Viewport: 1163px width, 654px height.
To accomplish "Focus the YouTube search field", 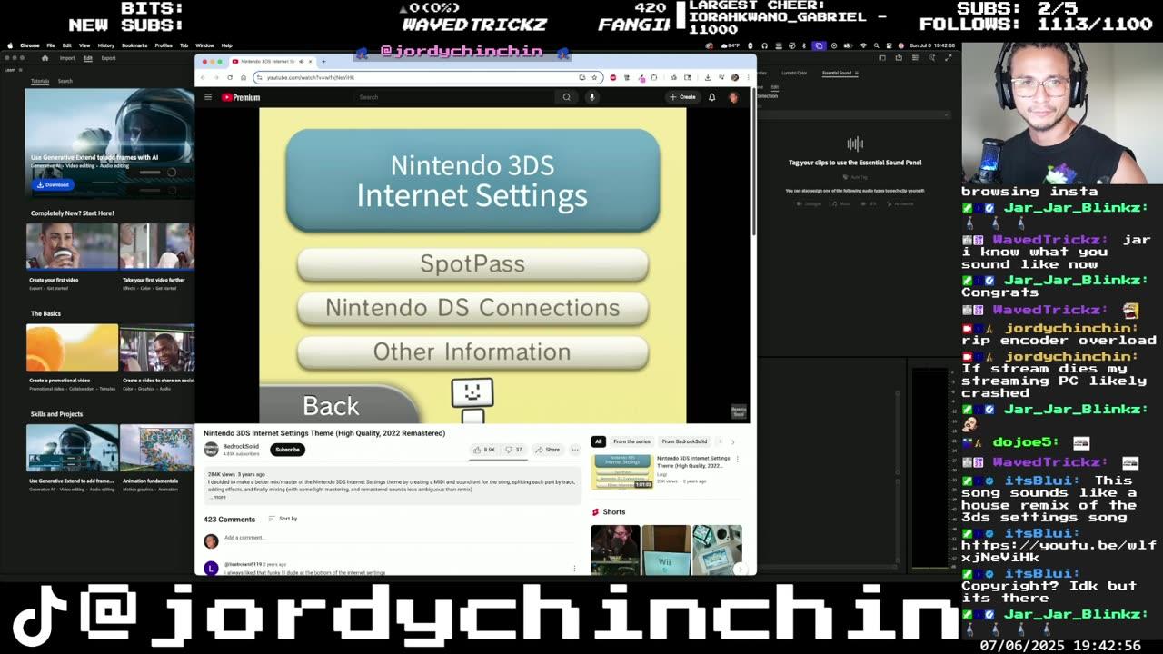I will [x=454, y=97].
